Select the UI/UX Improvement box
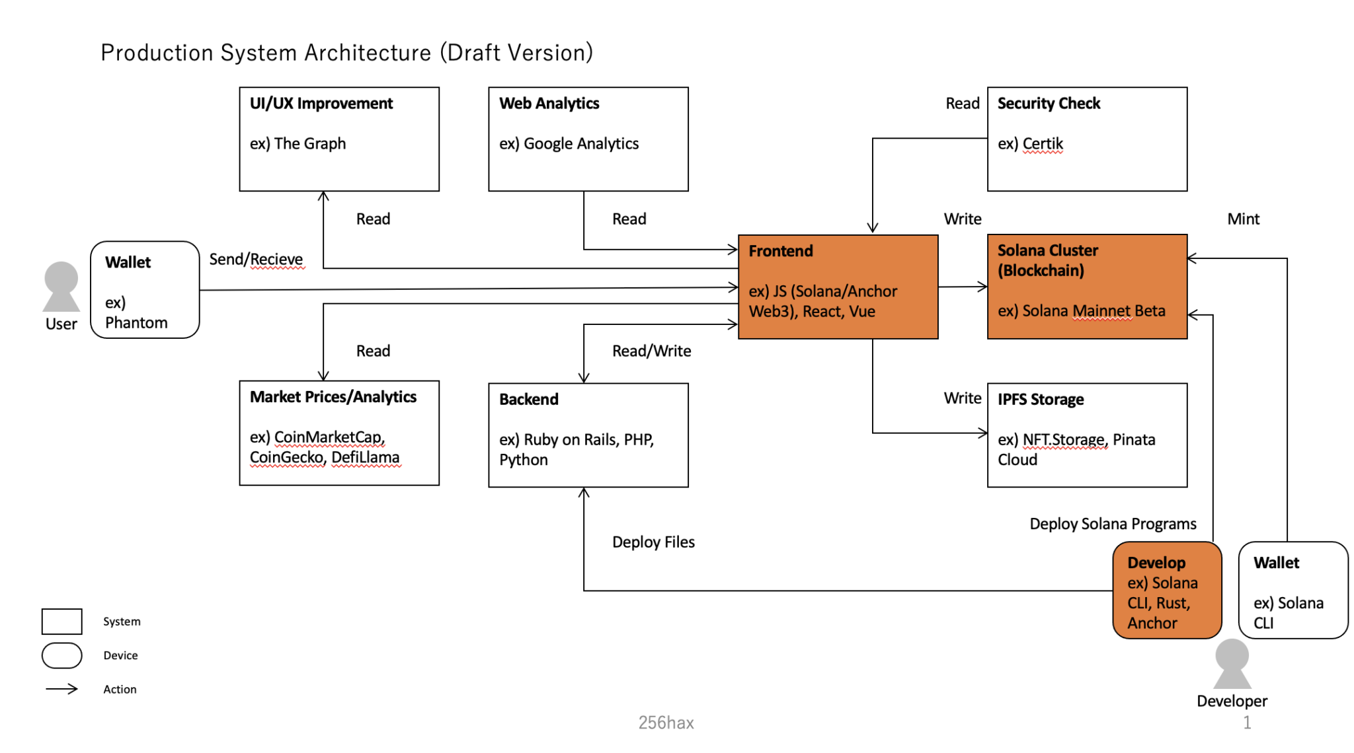1354x753 pixels. pyautogui.click(x=338, y=137)
